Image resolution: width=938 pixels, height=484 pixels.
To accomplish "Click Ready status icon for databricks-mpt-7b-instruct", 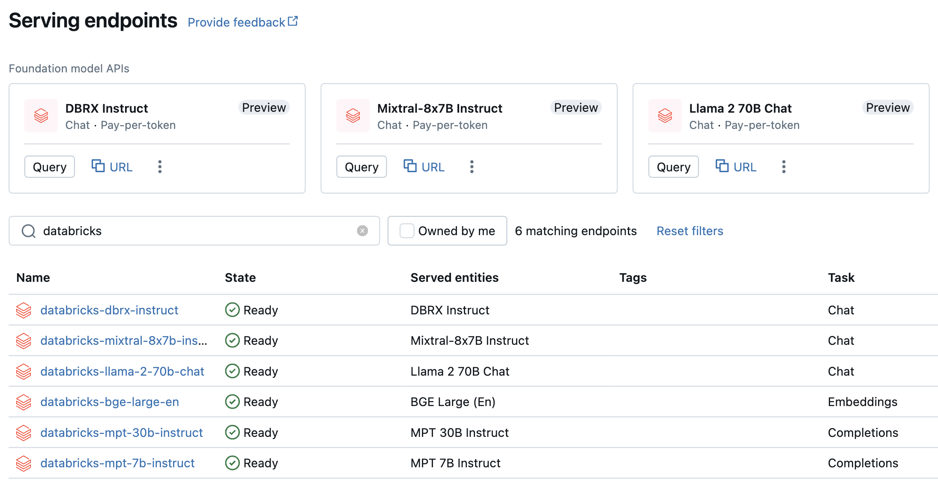I will pos(232,463).
